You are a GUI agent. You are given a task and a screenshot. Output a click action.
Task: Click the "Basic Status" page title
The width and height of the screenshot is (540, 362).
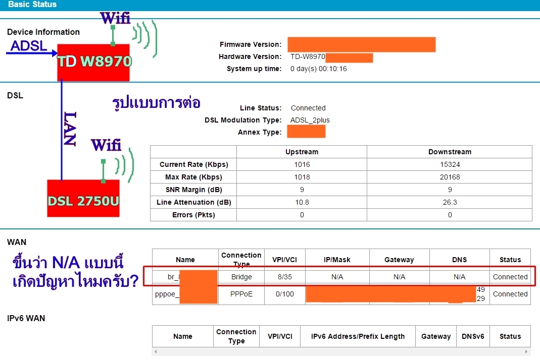[32, 5]
